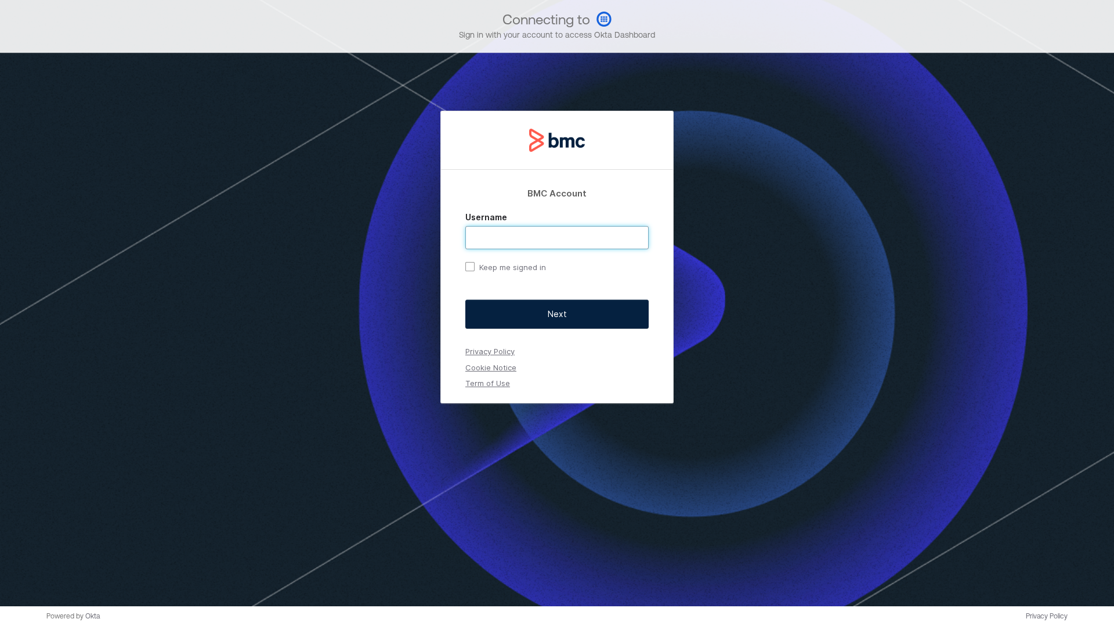Click the Okta link in the footer
Viewport: 1114px width, 626px height.
point(93,616)
